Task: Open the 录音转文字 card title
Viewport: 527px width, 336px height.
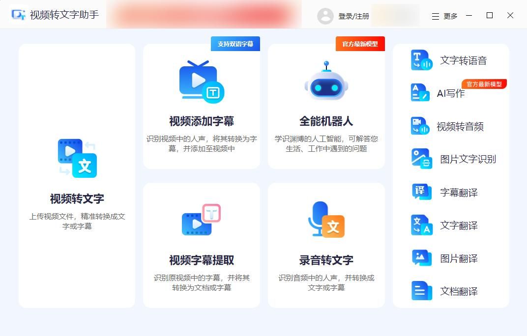Action: coord(326,260)
